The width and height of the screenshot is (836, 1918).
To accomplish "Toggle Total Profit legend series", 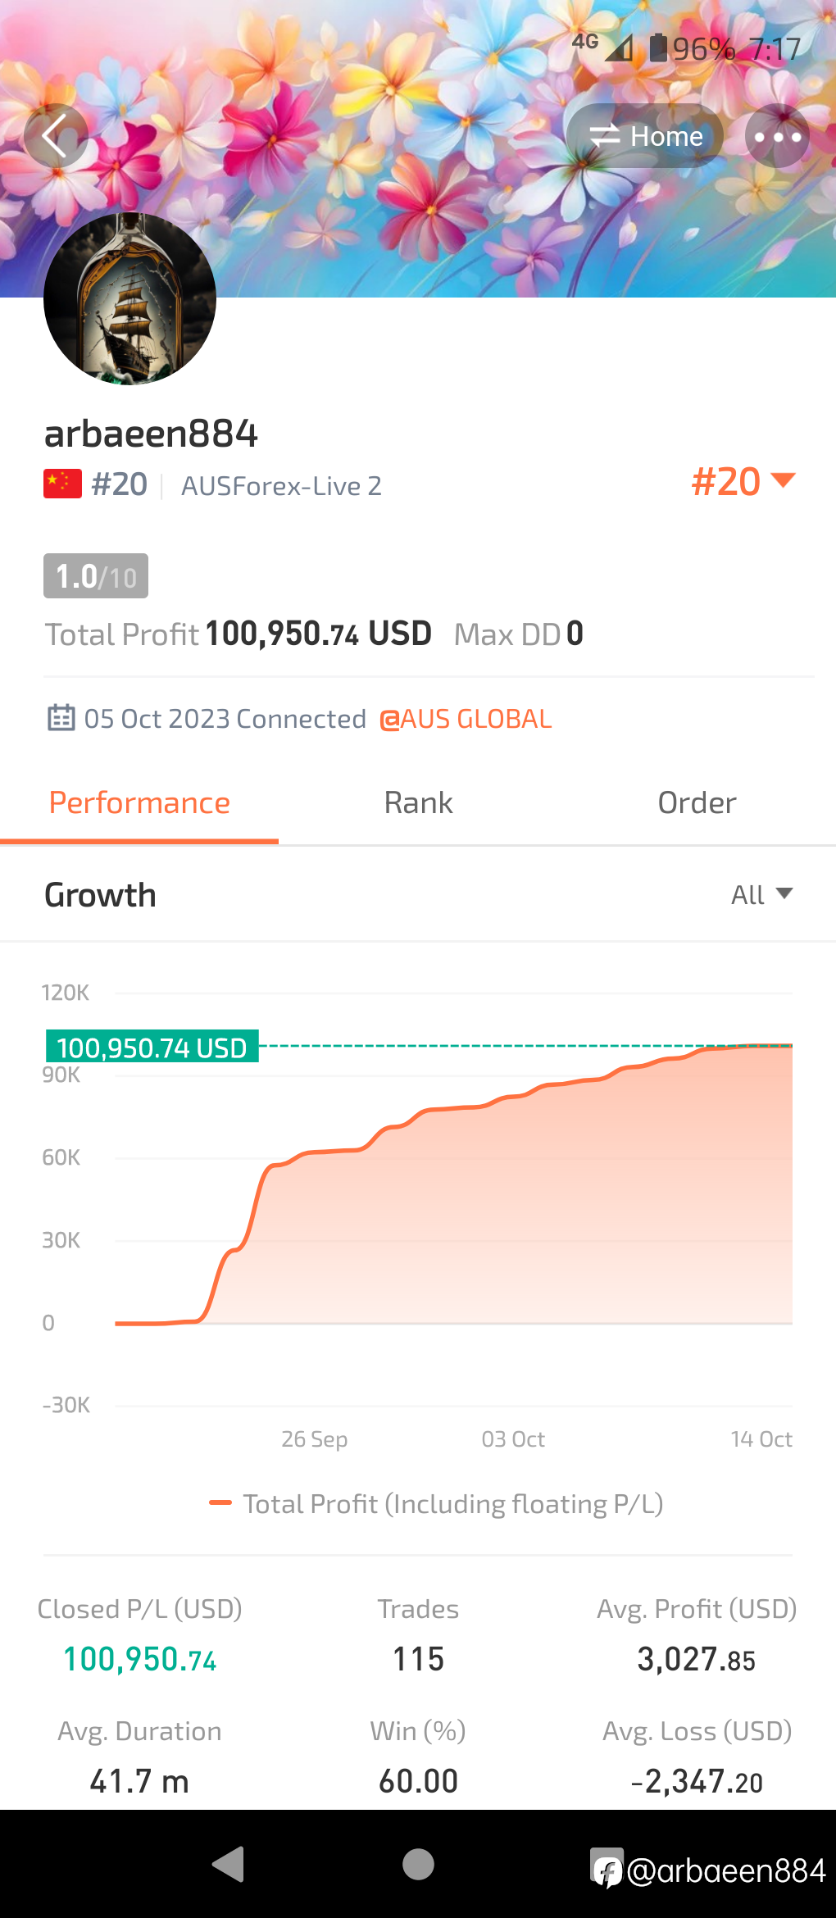I will point(437,1504).
